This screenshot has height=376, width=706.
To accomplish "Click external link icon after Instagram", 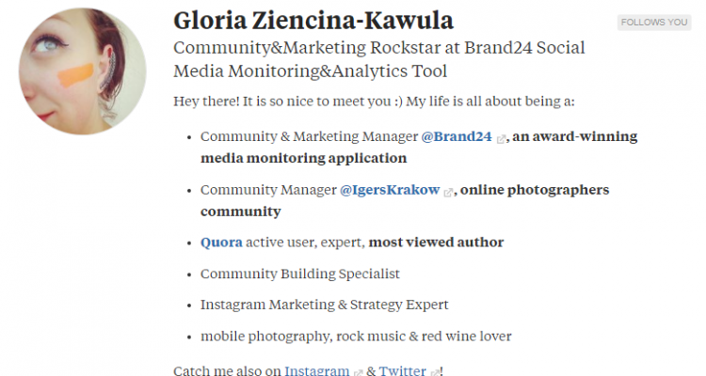I will click(358, 372).
